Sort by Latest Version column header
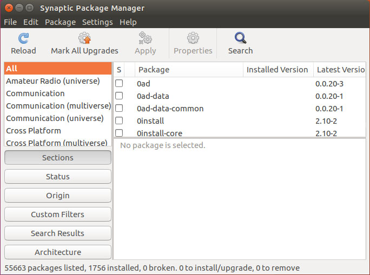 coord(340,70)
